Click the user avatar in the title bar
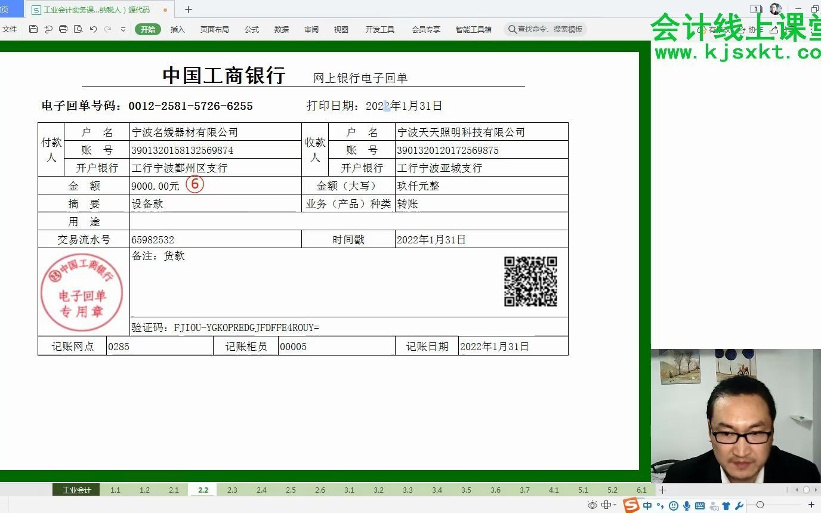 pos(774,8)
